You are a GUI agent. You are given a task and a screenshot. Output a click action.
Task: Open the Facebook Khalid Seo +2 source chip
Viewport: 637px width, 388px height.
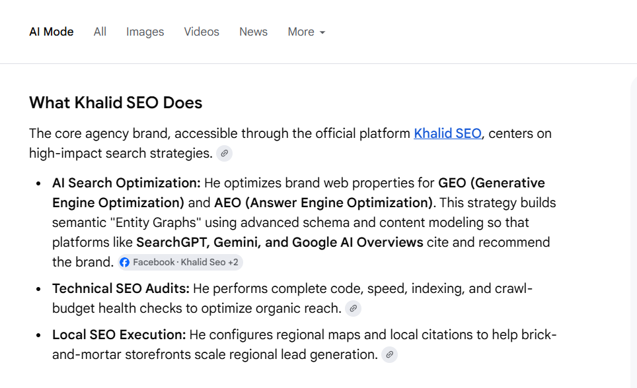tap(180, 262)
